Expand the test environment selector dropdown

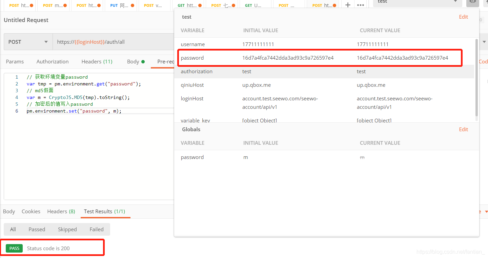[x=418, y=2]
